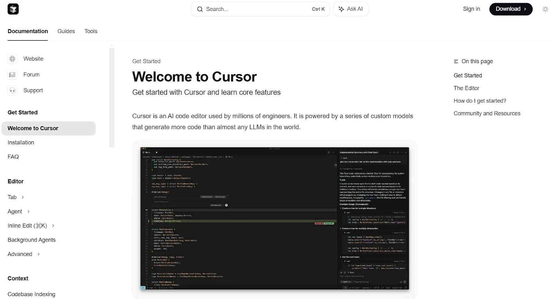Open the Tab sidebar item
Screen dimensions: 553x299
click(12, 197)
